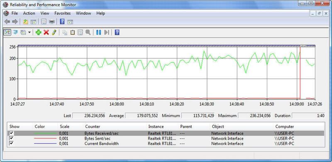Click the blue Help icon in graph toolbar
332x162 pixels.
click(x=117, y=32)
